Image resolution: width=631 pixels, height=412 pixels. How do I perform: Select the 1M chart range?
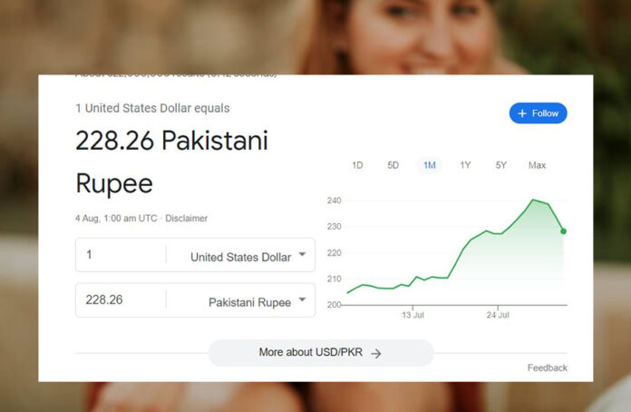click(x=429, y=165)
